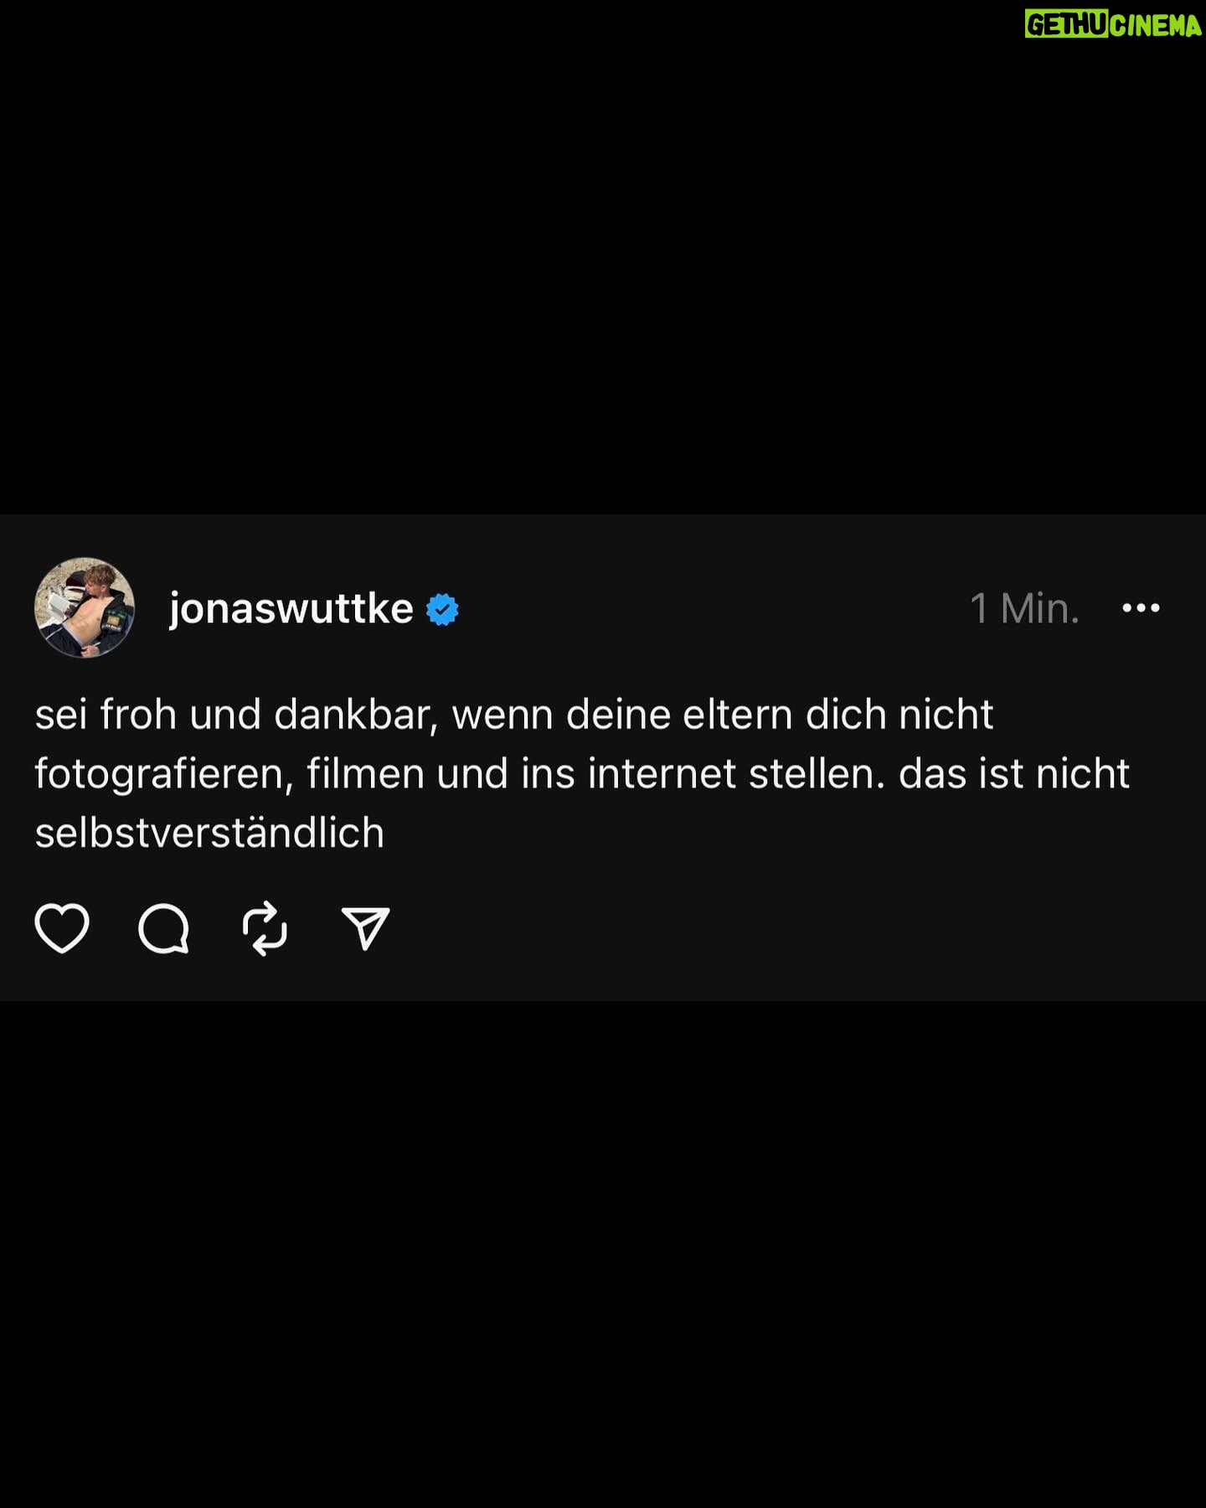Like the post with the heart icon

(62, 928)
